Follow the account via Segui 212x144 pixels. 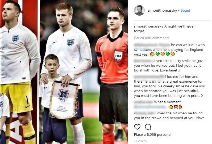tap(185, 11)
